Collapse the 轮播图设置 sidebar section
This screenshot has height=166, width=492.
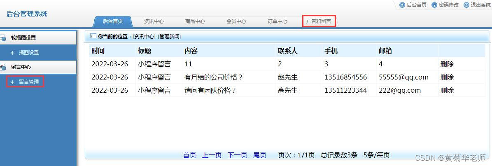[38, 38]
